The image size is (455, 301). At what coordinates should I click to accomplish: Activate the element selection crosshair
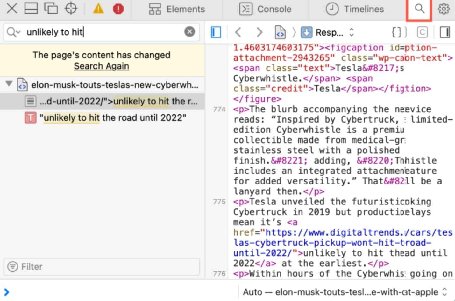point(71,9)
